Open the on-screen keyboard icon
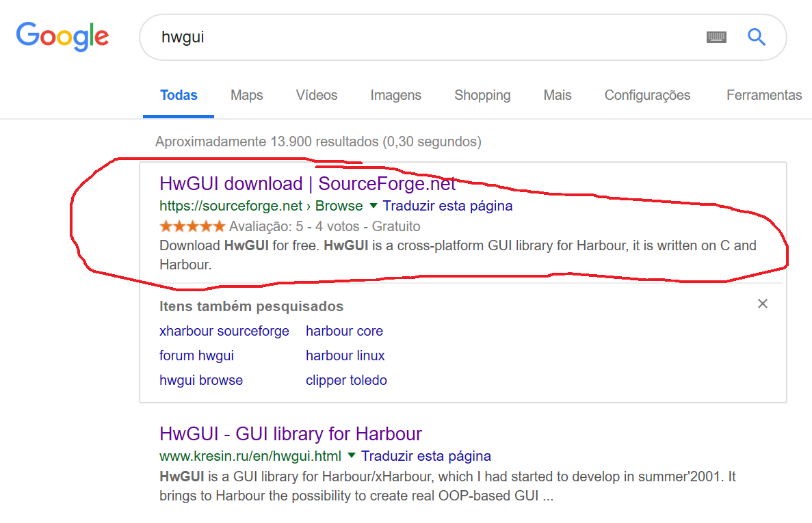 [716, 37]
